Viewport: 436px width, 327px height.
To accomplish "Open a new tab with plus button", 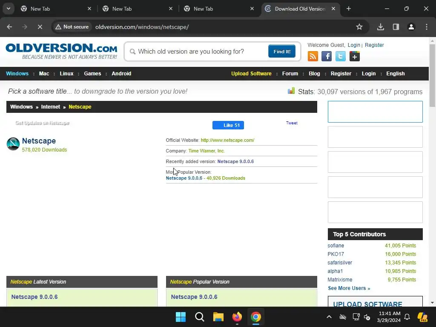I will [349, 9].
